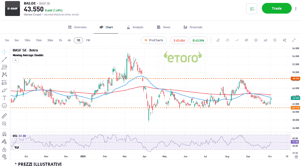Open chart settings gear in top toolbar
The height and width of the screenshot is (167, 301).
point(256,40)
